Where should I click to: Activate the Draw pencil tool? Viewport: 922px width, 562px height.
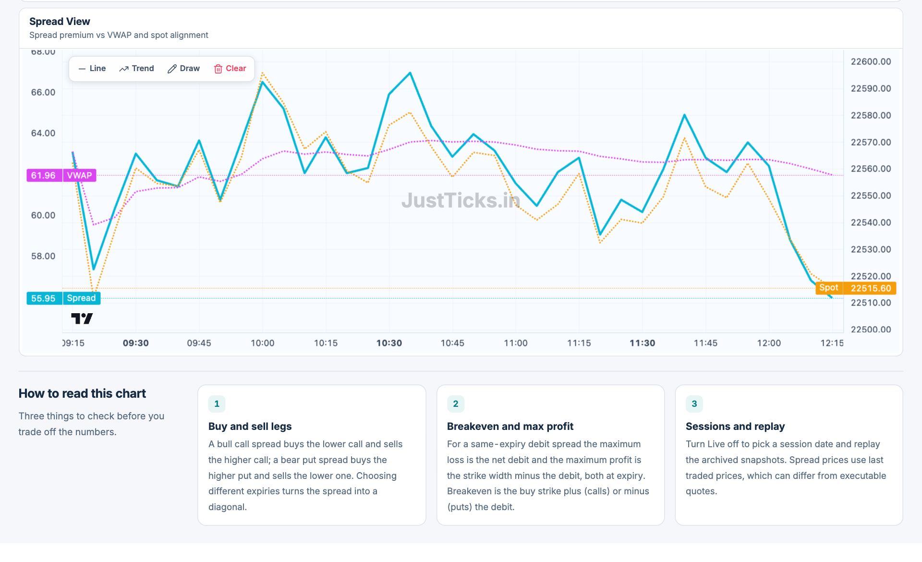(183, 69)
